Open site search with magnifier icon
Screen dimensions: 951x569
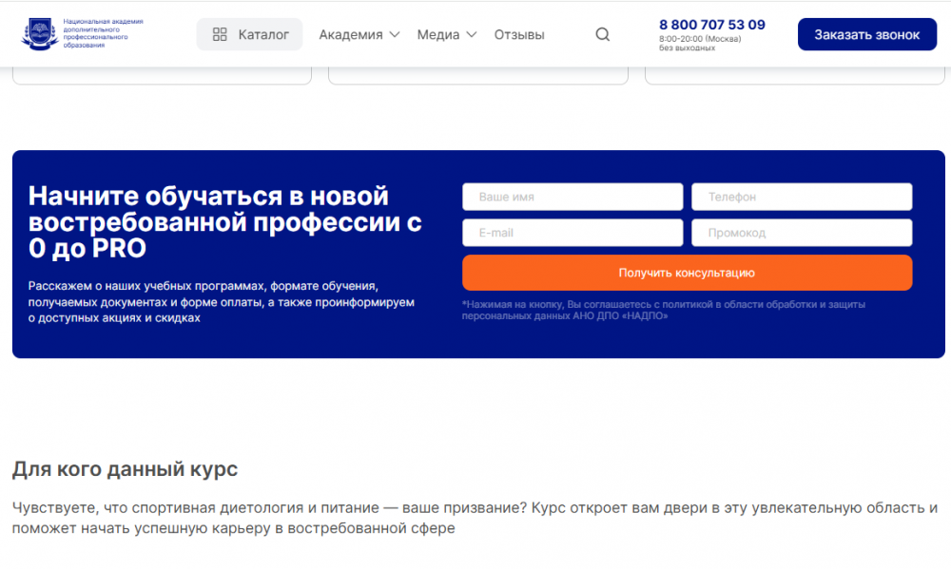tap(603, 34)
